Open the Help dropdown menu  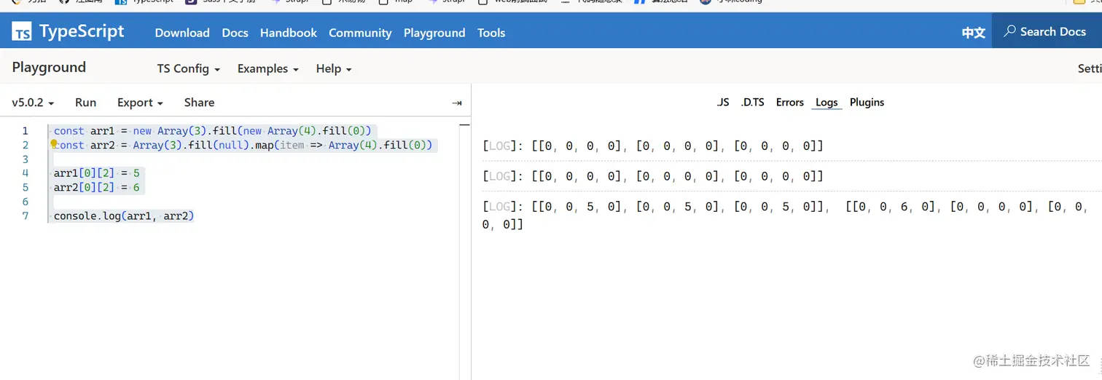click(x=334, y=68)
